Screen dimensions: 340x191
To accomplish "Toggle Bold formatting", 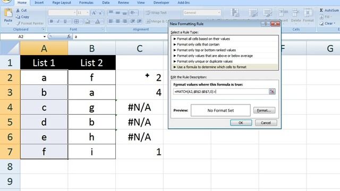I will tap(52, 21).
